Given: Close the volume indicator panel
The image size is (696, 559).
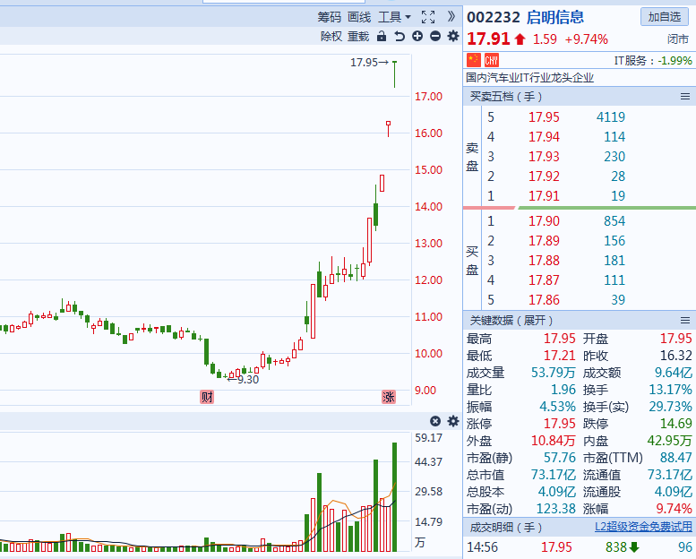Looking at the screenshot, I should 435,421.
